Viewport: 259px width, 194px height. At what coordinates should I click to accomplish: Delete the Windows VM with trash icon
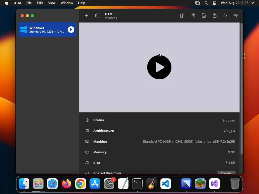182,15
